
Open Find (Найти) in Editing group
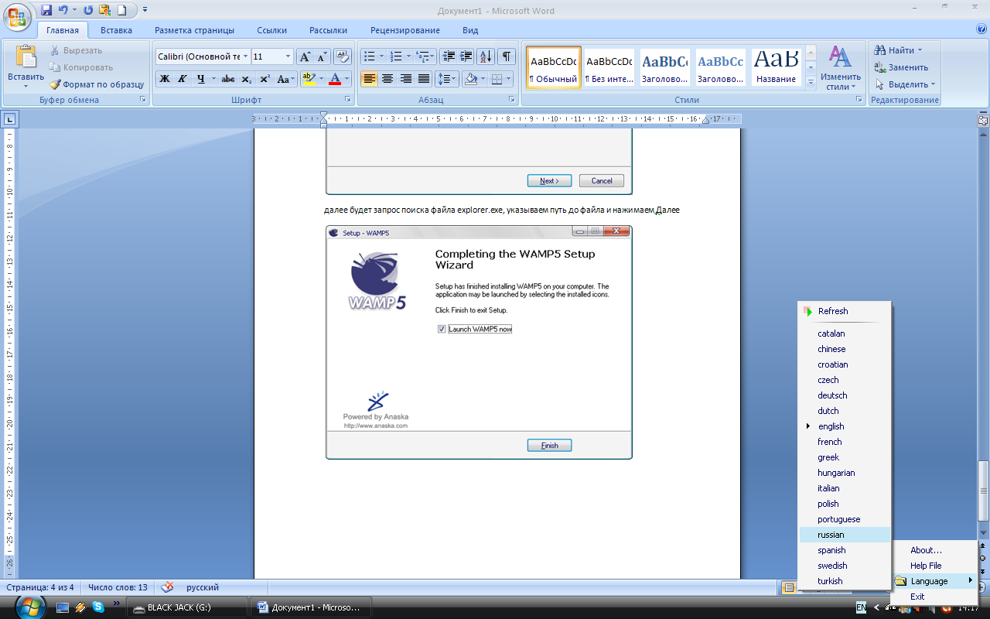(898, 50)
